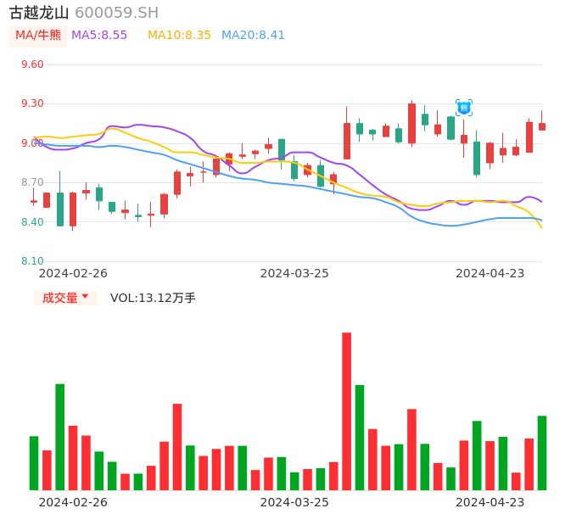Screen dimensions: 582x514
Task: Open the 成交量 indicator dropdown
Action: coord(65,298)
